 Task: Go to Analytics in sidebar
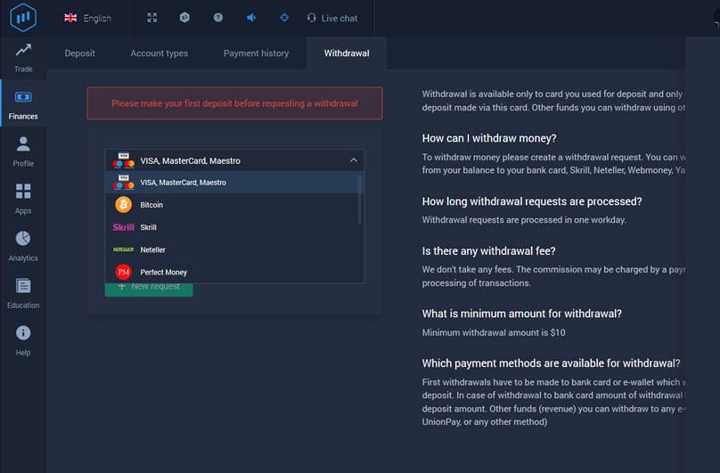pos(23,245)
